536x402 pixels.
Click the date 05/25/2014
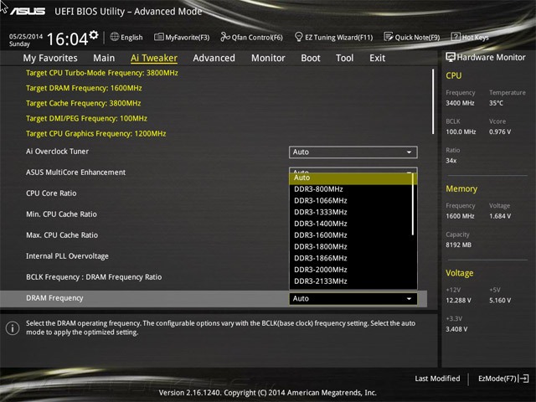coord(26,37)
